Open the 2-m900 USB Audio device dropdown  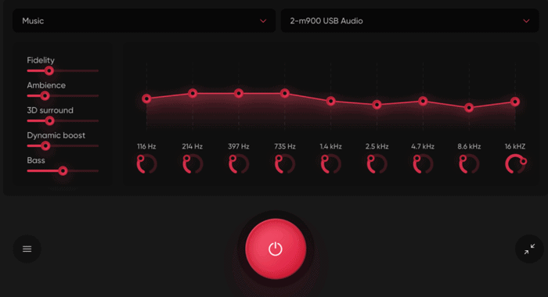click(x=409, y=21)
